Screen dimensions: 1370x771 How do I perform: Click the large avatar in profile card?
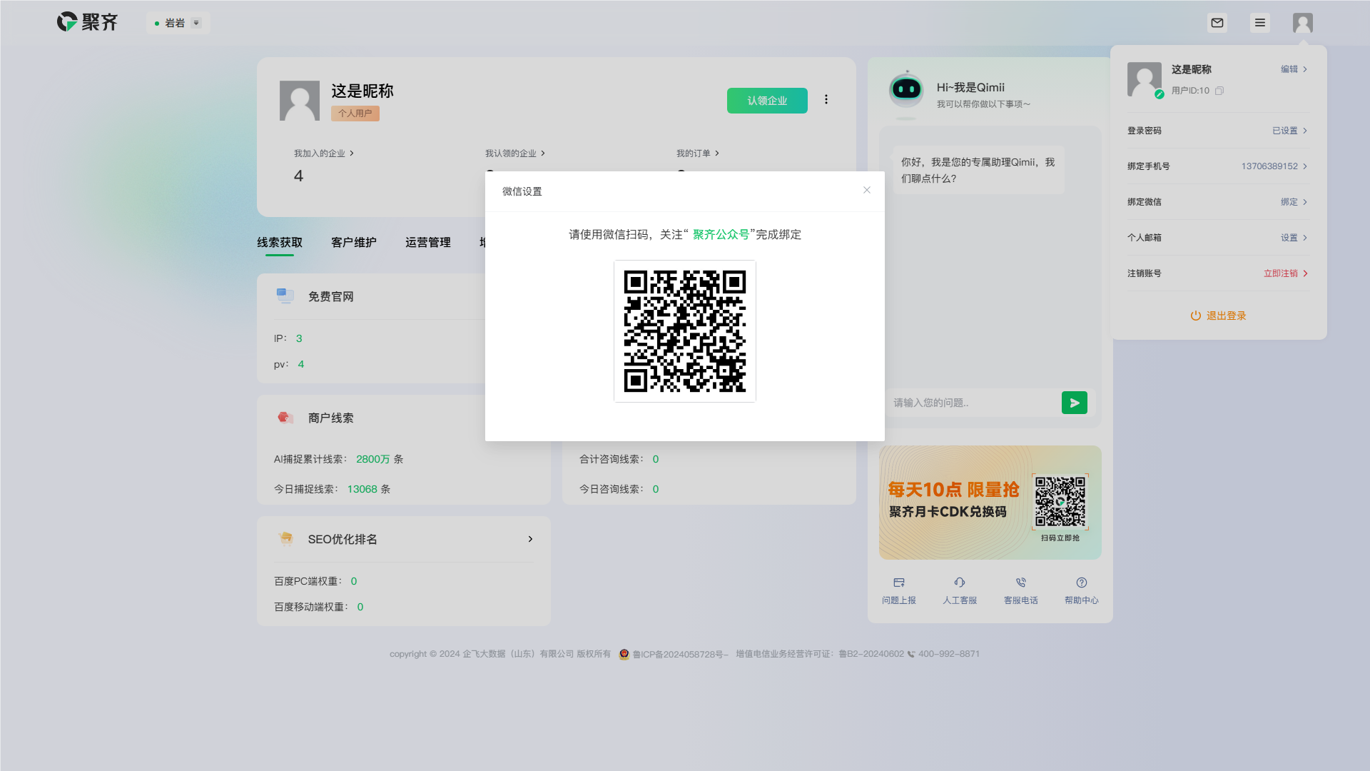(300, 101)
